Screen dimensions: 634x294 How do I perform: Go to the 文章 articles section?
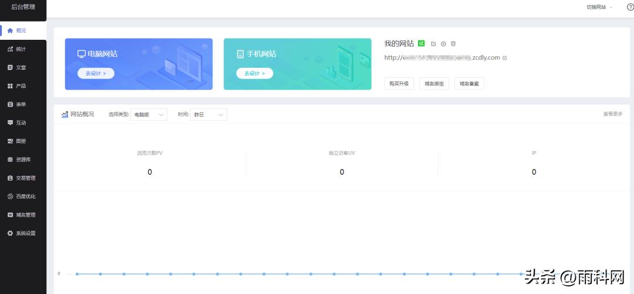click(23, 67)
